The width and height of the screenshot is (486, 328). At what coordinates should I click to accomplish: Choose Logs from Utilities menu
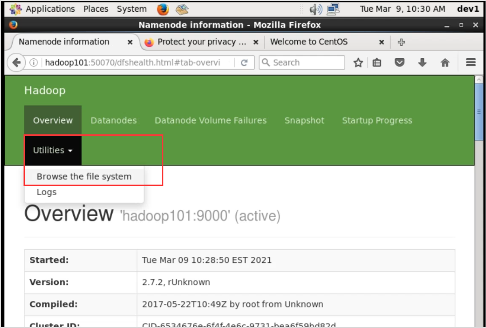click(x=84, y=192)
